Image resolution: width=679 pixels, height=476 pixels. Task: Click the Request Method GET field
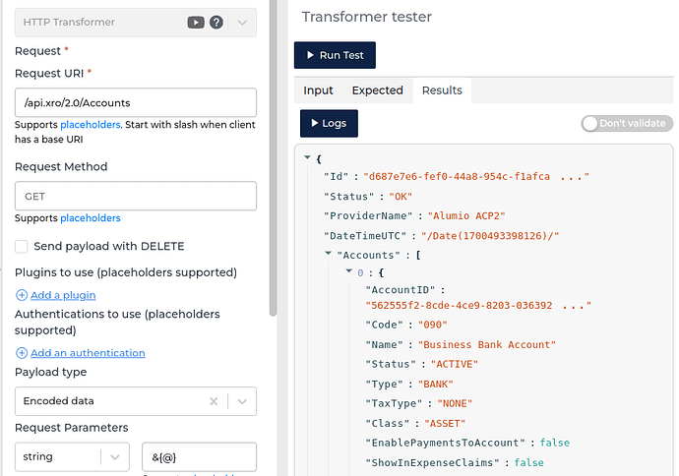coord(136,196)
